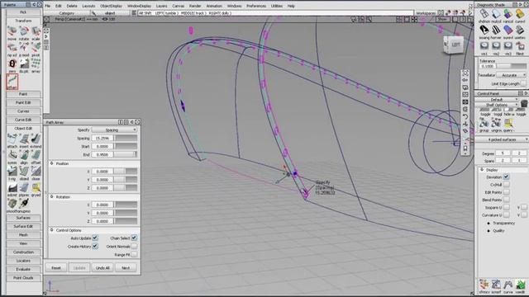Select the array tool icon

coord(36,64)
